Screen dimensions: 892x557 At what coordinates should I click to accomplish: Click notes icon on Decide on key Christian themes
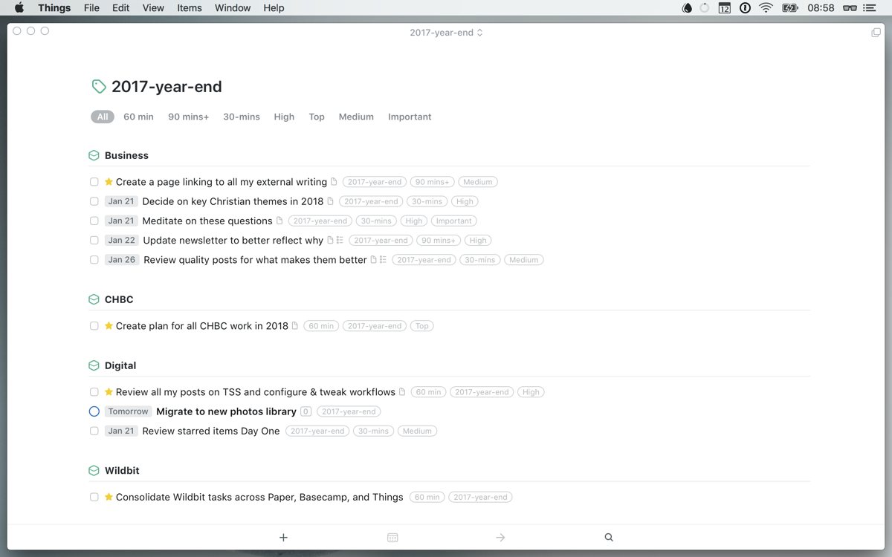point(331,201)
